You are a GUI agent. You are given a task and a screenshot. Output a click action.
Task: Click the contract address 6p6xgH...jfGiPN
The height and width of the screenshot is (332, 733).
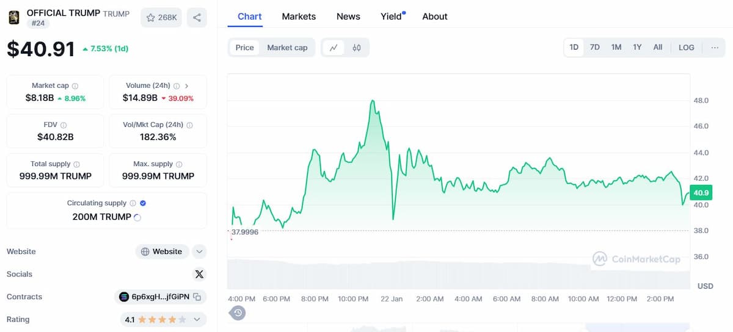coord(160,297)
